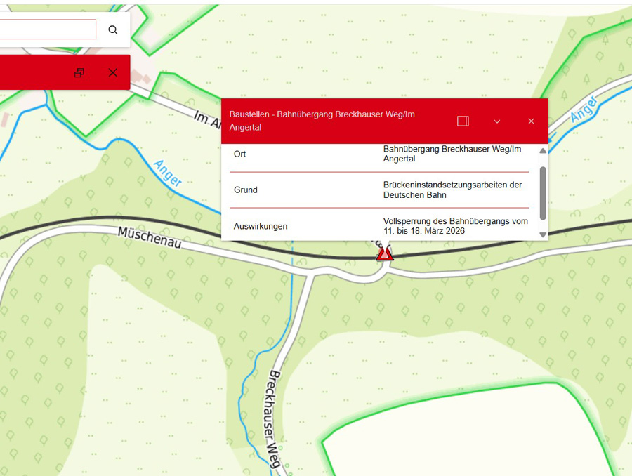The height and width of the screenshot is (476, 632).
Task: Close the red side panel
Action: click(x=113, y=73)
